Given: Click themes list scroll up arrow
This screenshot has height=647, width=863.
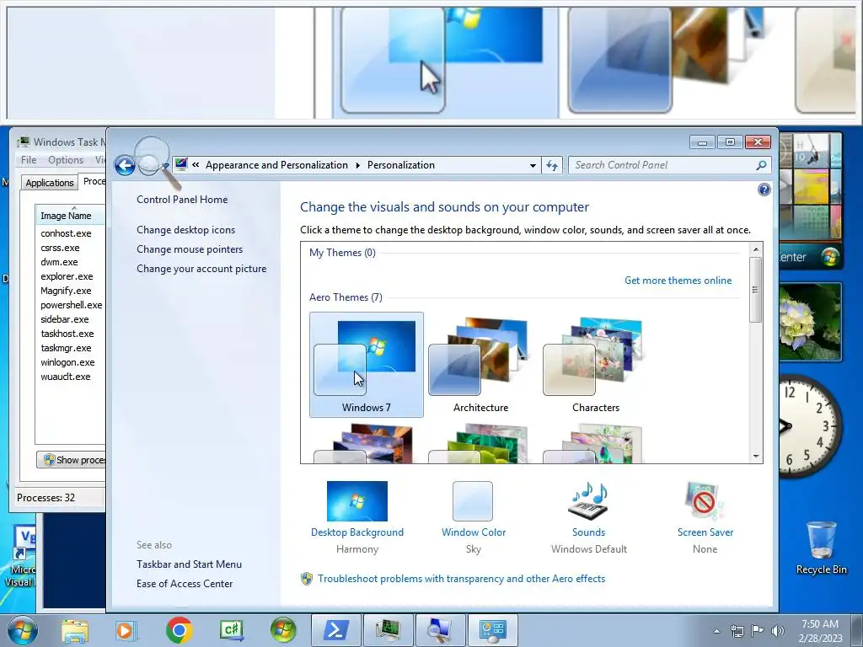Looking at the screenshot, I should [756, 249].
